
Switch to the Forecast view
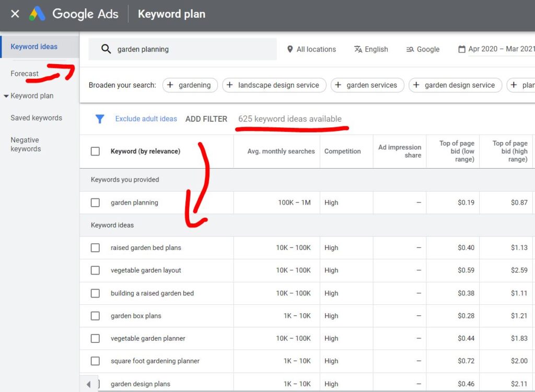(x=25, y=74)
